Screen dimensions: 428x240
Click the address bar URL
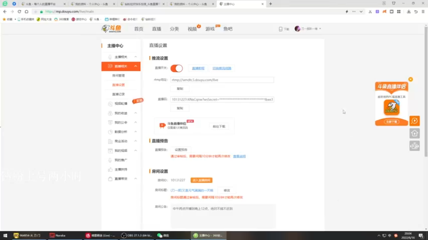click(x=70, y=12)
